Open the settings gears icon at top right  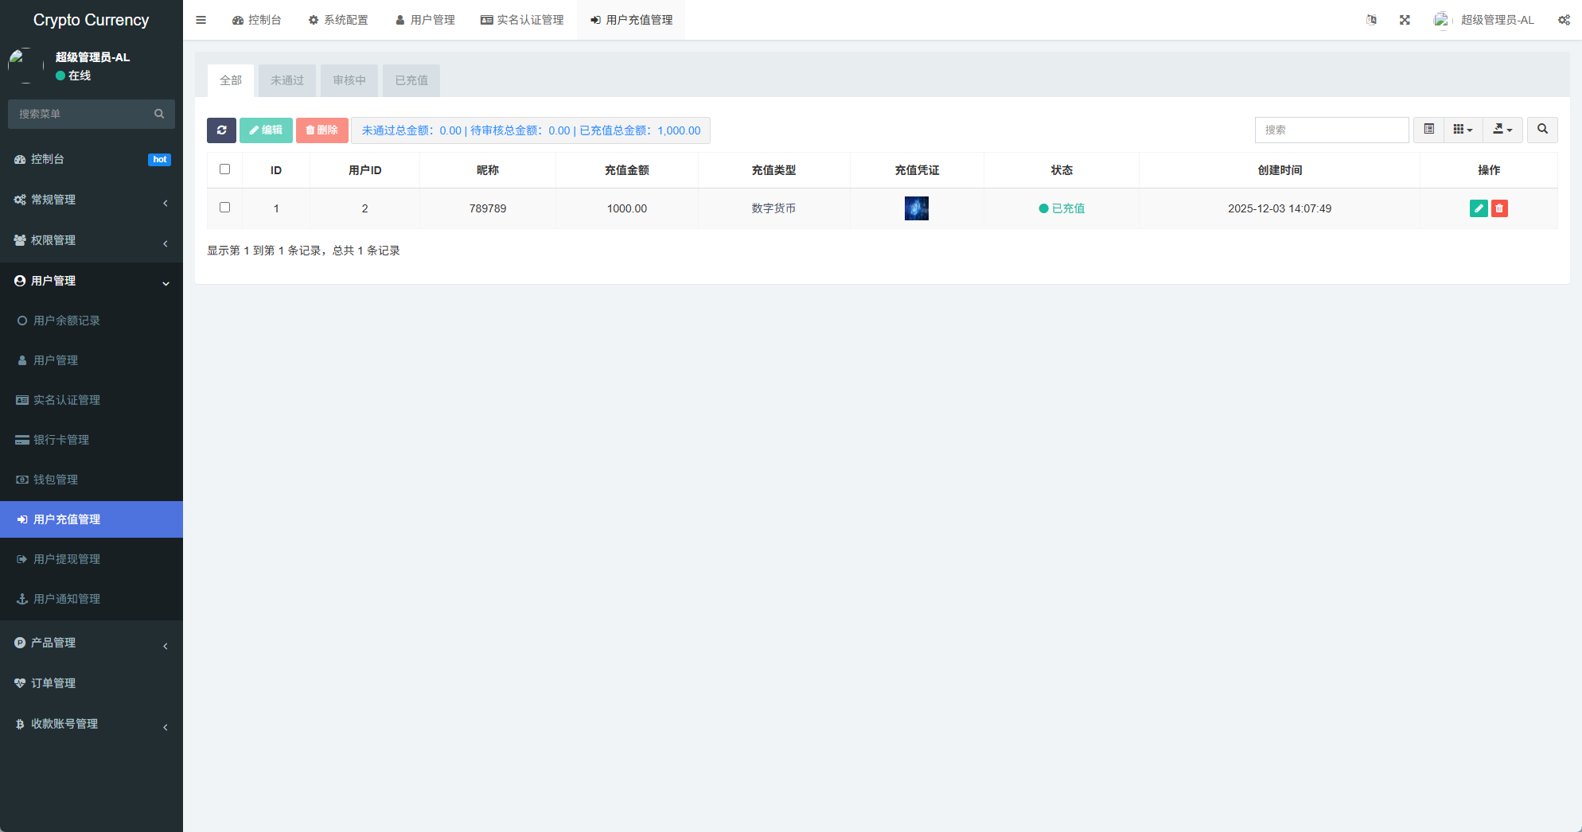click(1564, 20)
